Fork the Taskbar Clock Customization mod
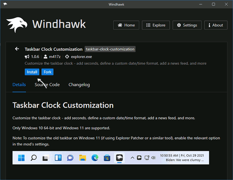 (x=47, y=72)
